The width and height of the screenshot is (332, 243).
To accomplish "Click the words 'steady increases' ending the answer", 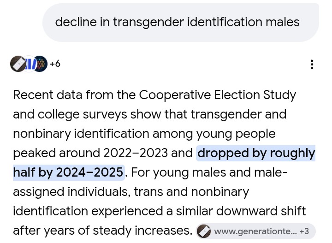I will click(x=142, y=231).
